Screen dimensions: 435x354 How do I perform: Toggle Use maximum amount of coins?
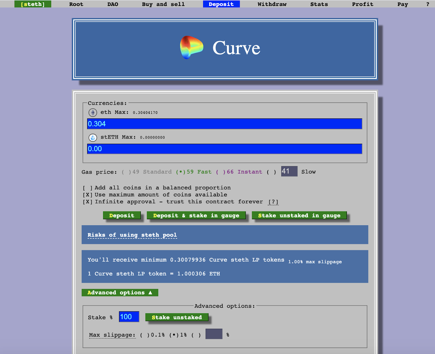tap(88, 195)
